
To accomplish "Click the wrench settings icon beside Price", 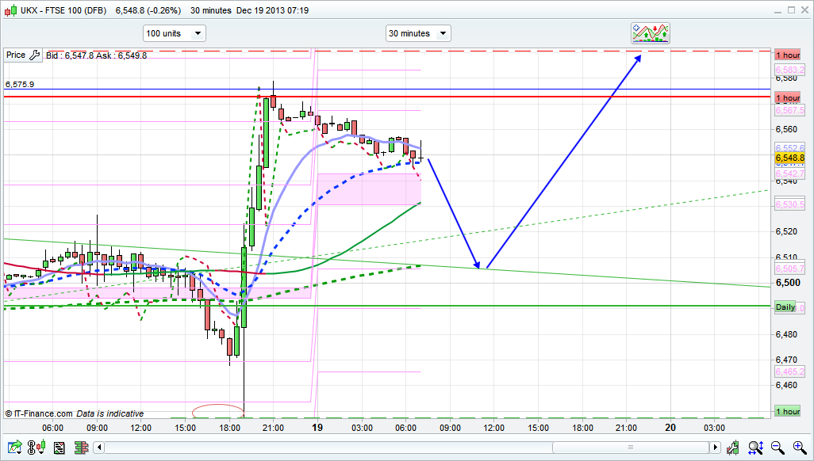I will pyautogui.click(x=34, y=55).
